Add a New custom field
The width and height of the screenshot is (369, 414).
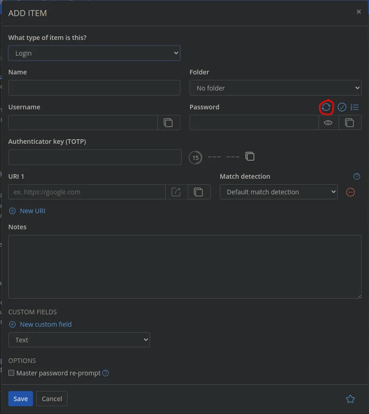tap(40, 324)
